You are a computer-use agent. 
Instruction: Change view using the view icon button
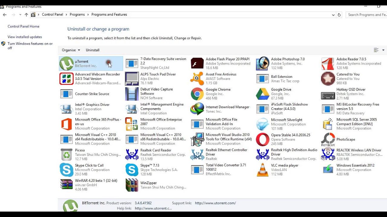coord(376,50)
